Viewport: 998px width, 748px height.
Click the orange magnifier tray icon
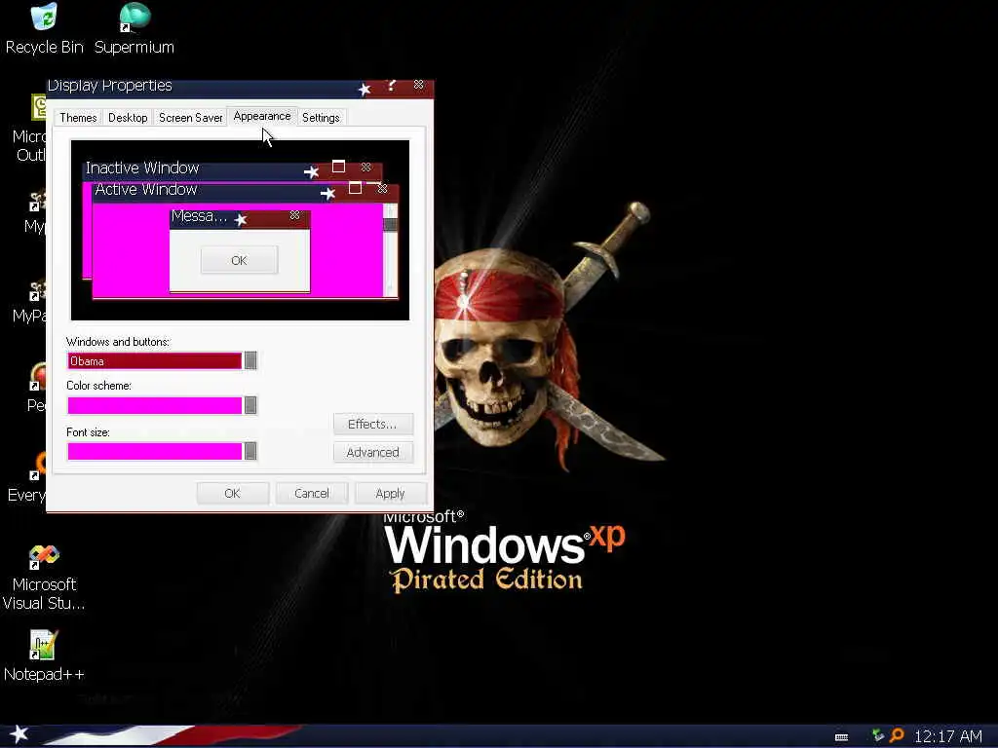[897, 736]
